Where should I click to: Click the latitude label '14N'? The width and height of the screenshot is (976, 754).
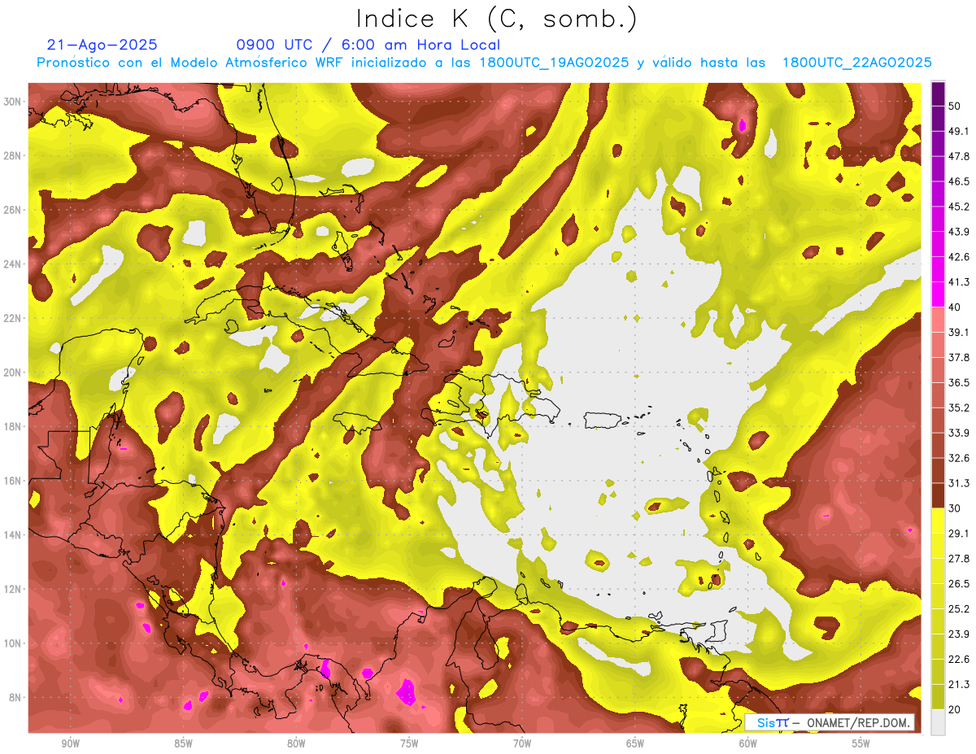(x=14, y=535)
